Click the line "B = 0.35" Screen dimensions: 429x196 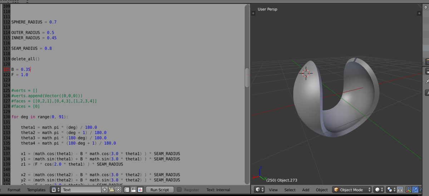pyautogui.click(x=21, y=69)
